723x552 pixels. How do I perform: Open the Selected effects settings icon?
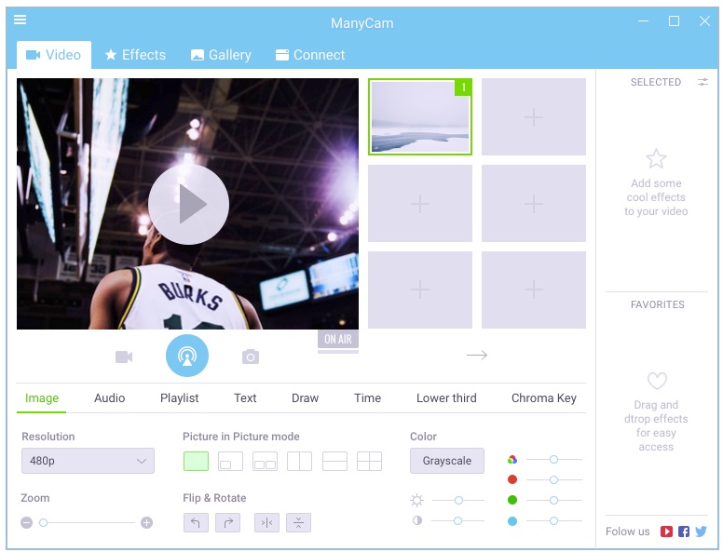pyautogui.click(x=703, y=82)
